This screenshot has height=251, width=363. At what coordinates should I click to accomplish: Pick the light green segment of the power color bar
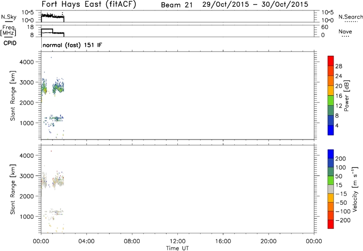click(x=331, y=101)
